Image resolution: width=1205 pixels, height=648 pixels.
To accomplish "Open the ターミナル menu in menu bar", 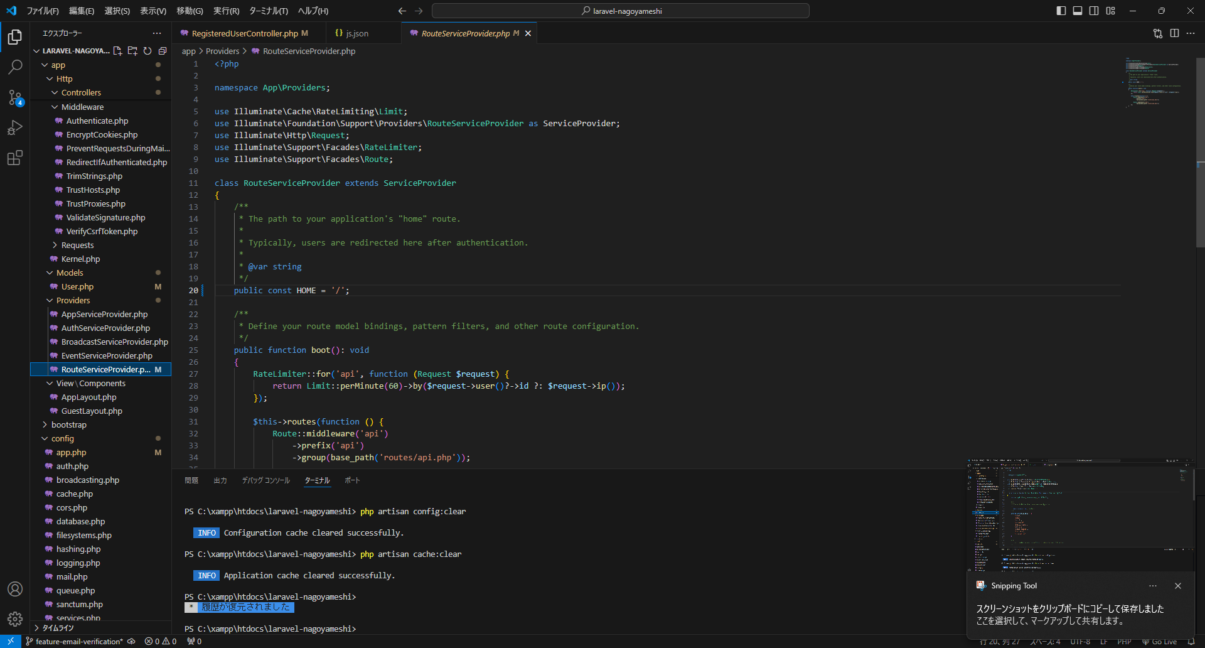I will 268,11.
